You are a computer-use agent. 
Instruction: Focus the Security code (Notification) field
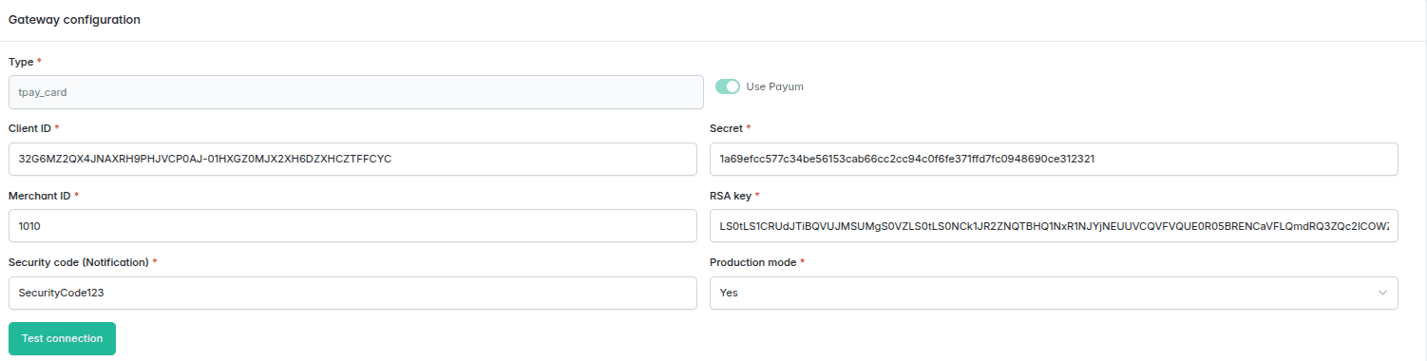point(352,293)
